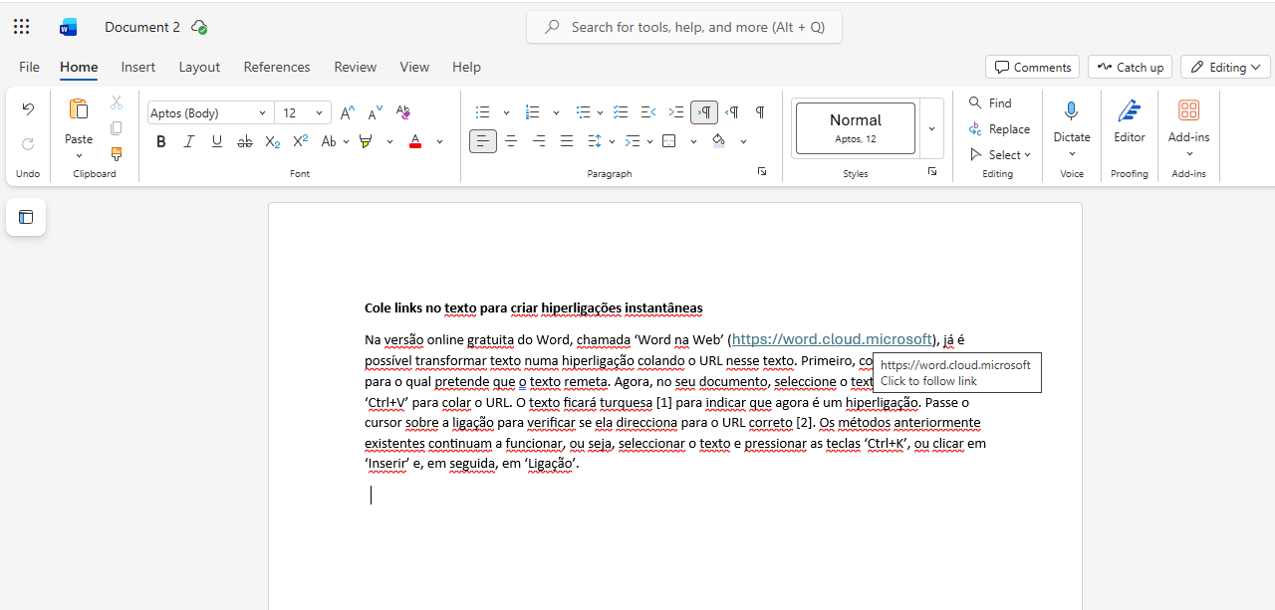Open the font name dropdown

[x=262, y=113]
